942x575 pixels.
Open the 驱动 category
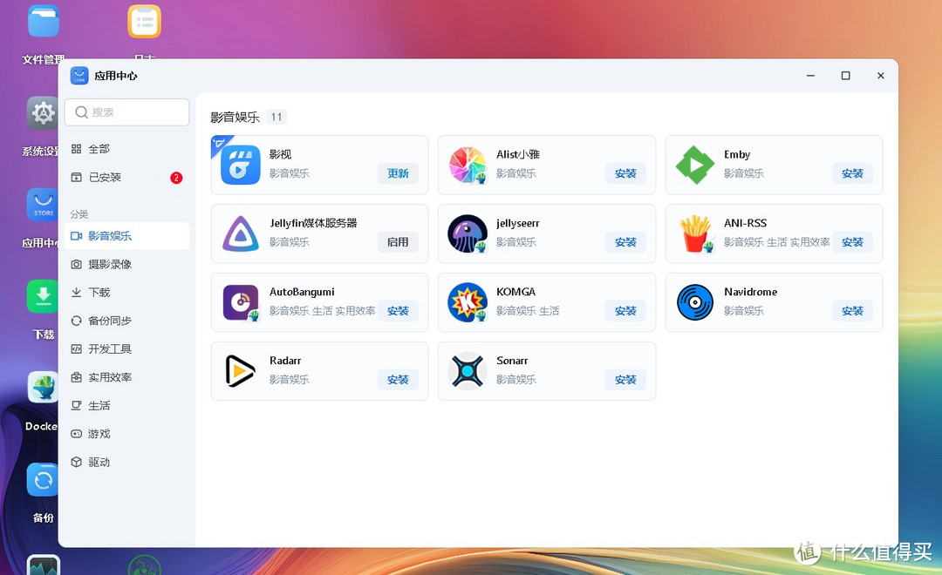pyautogui.click(x=126, y=462)
